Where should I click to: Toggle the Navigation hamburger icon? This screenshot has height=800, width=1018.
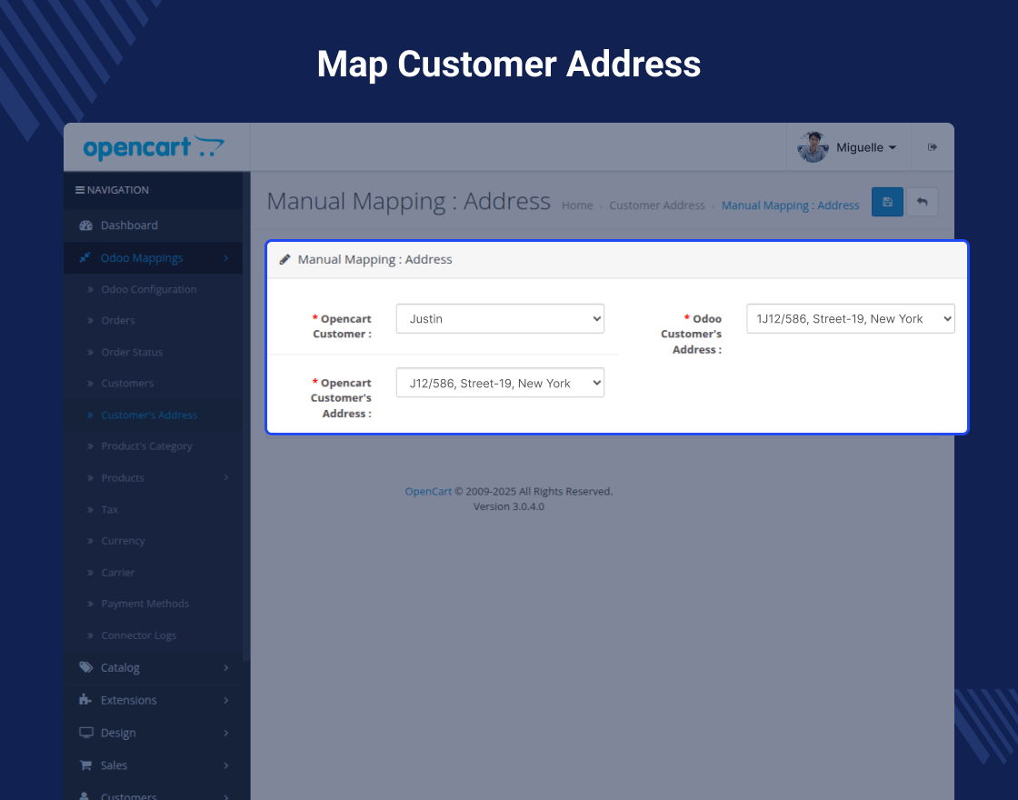click(x=79, y=190)
